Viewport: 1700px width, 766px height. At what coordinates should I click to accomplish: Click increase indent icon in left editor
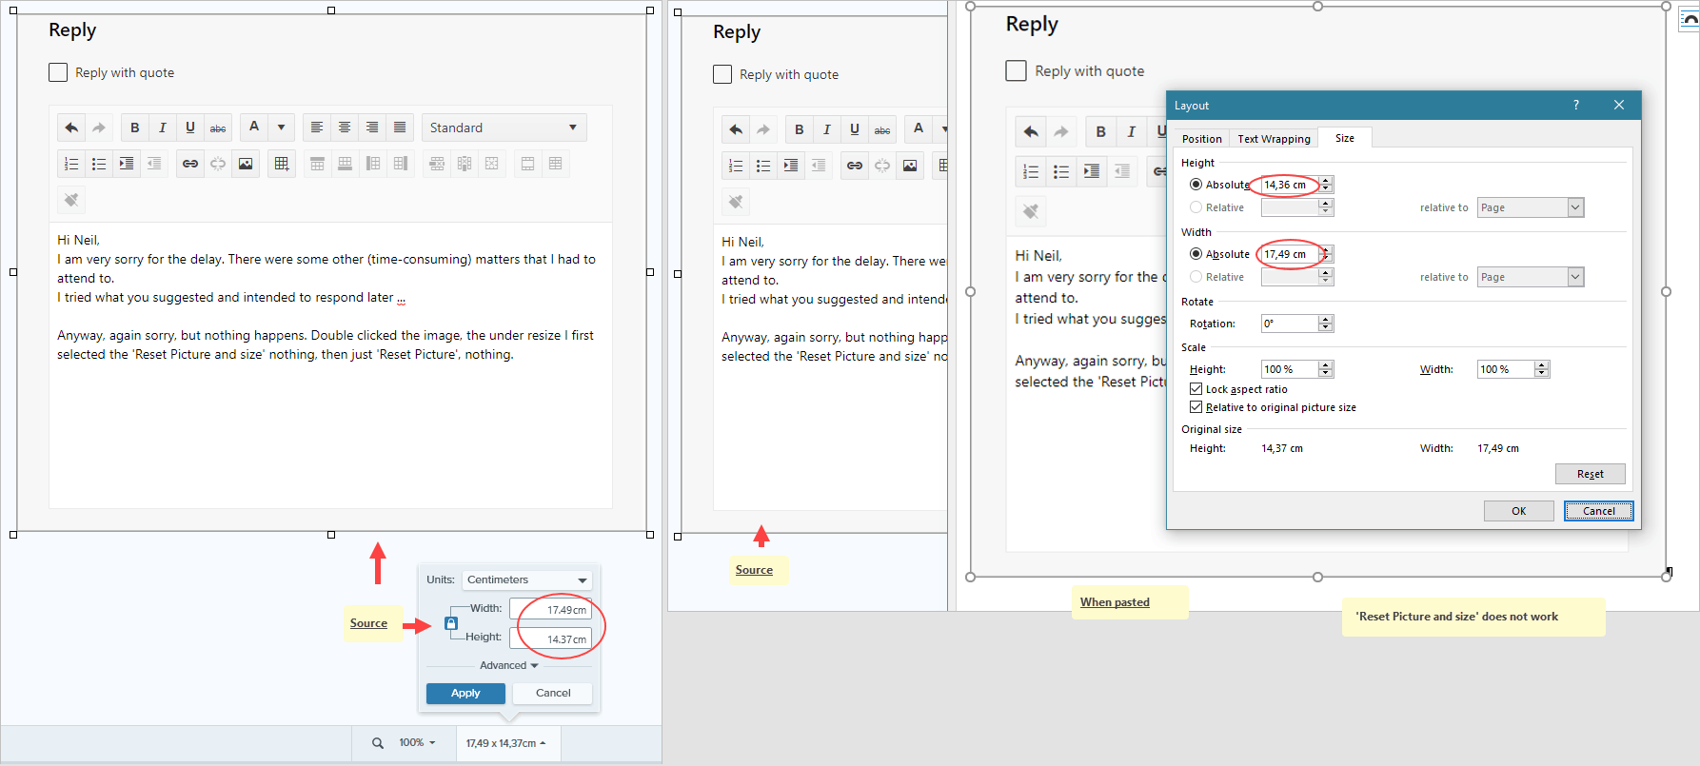(127, 164)
